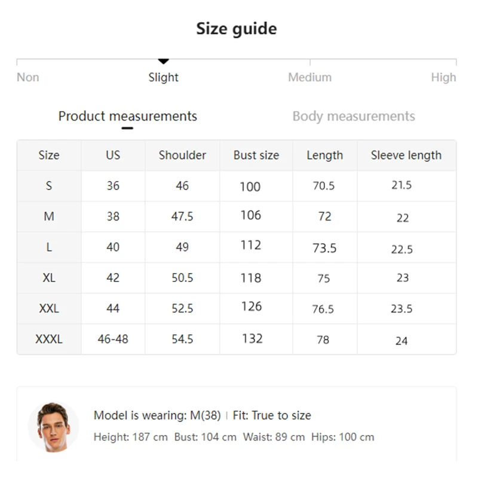
Task: Select the XL size row label
Action: [x=49, y=278]
